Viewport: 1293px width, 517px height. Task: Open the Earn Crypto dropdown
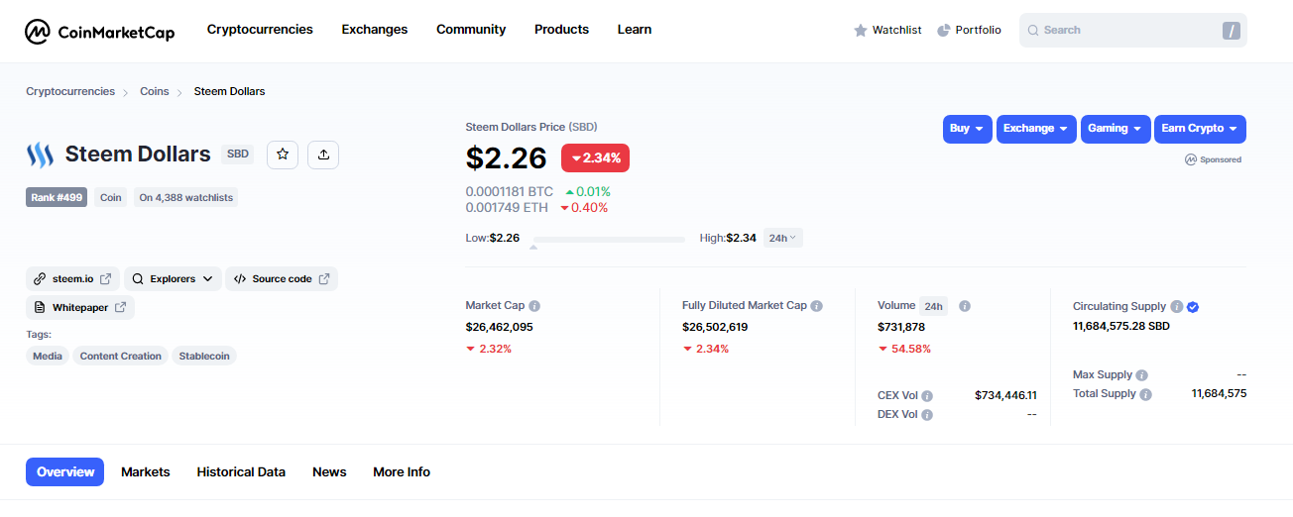click(x=1200, y=129)
